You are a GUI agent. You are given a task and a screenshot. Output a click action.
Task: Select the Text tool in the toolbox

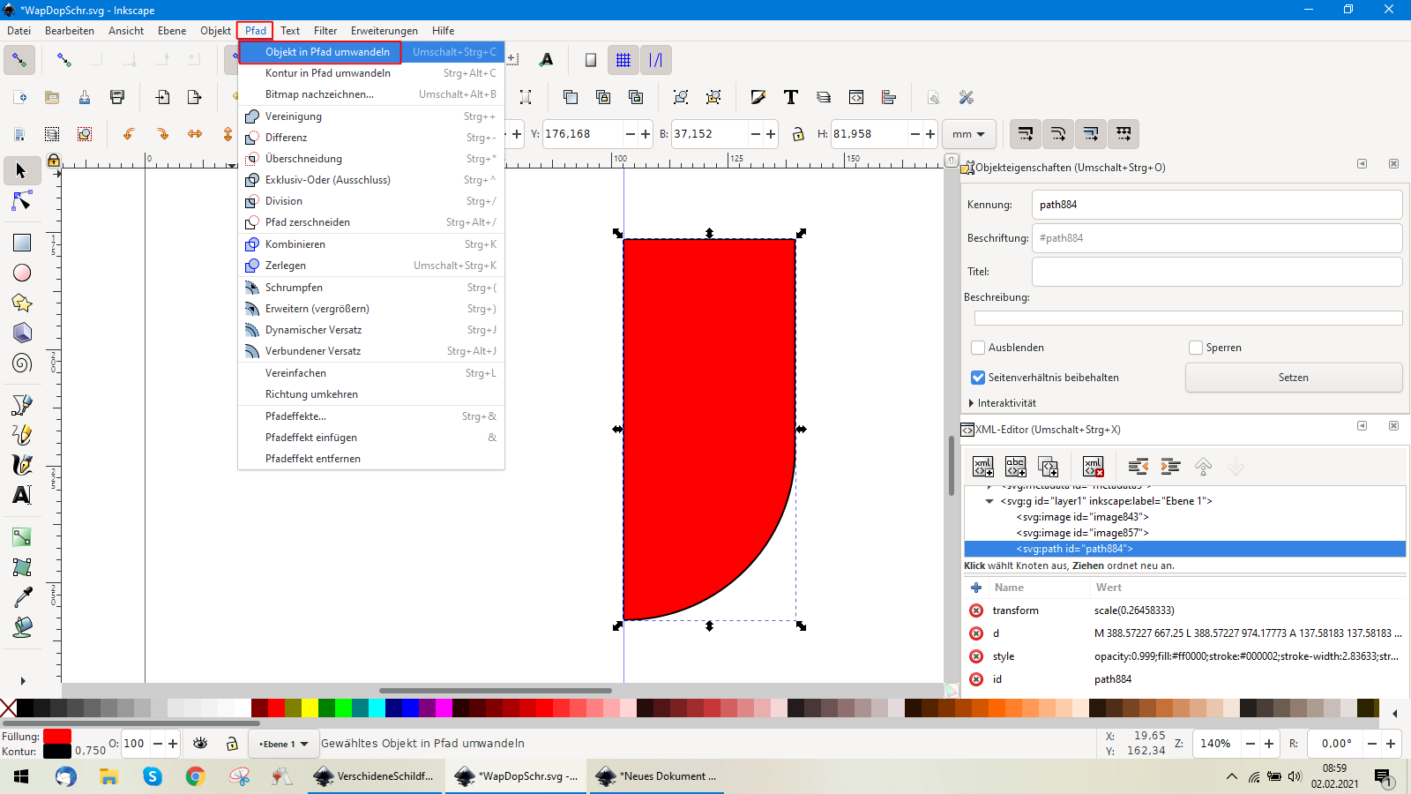(22, 495)
